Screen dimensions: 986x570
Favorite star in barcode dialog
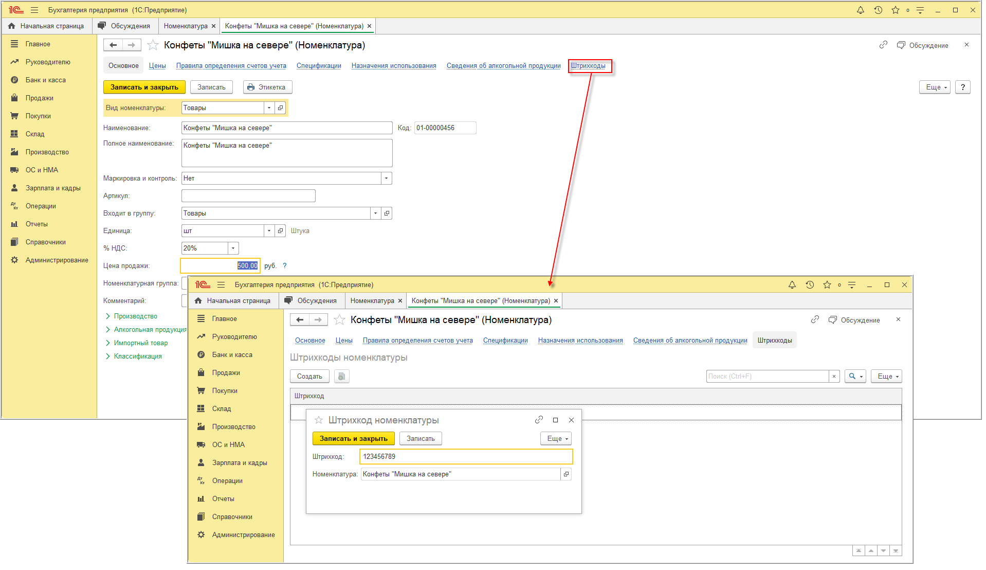(319, 420)
